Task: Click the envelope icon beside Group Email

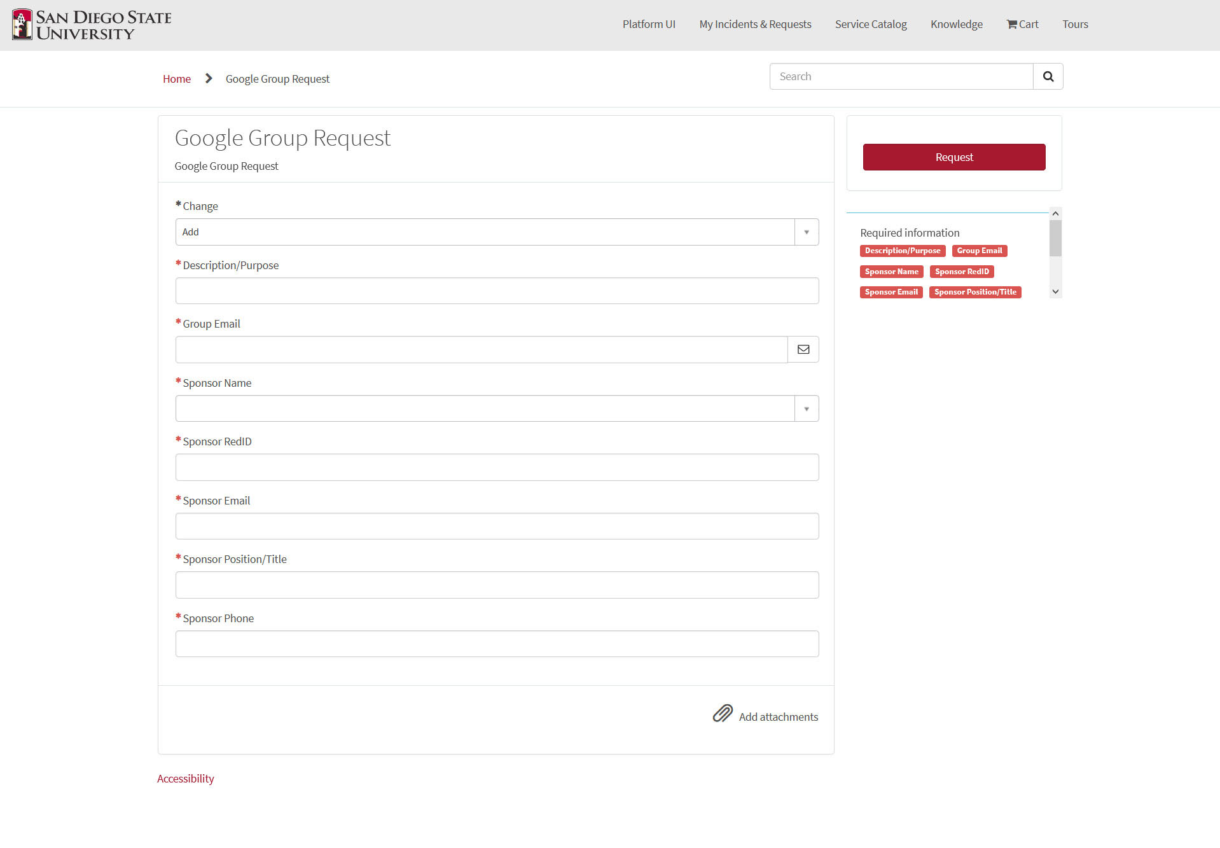Action: [x=803, y=349]
